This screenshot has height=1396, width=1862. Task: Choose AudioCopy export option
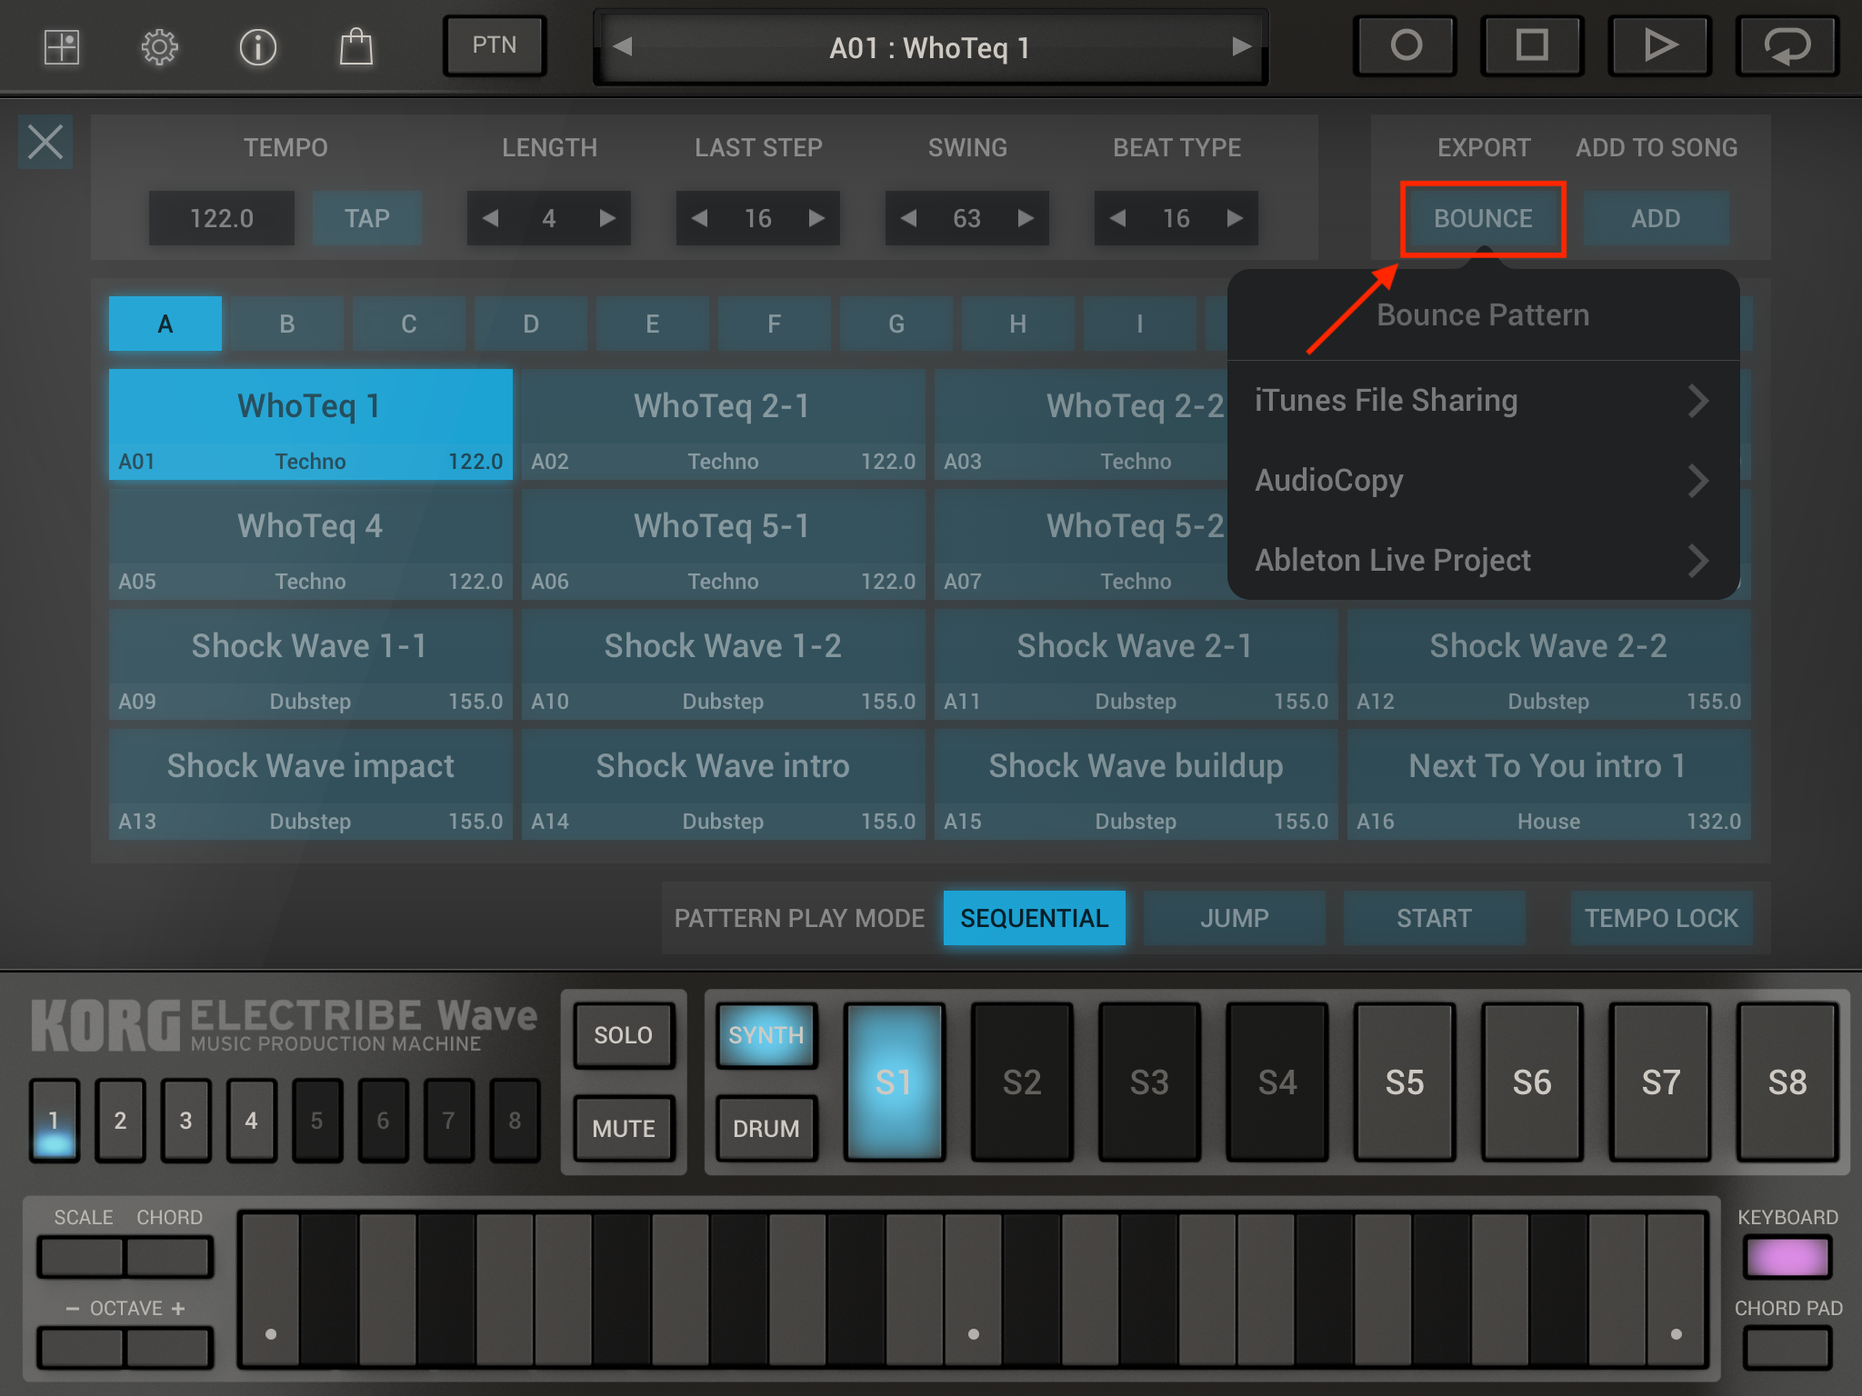pos(1483,481)
